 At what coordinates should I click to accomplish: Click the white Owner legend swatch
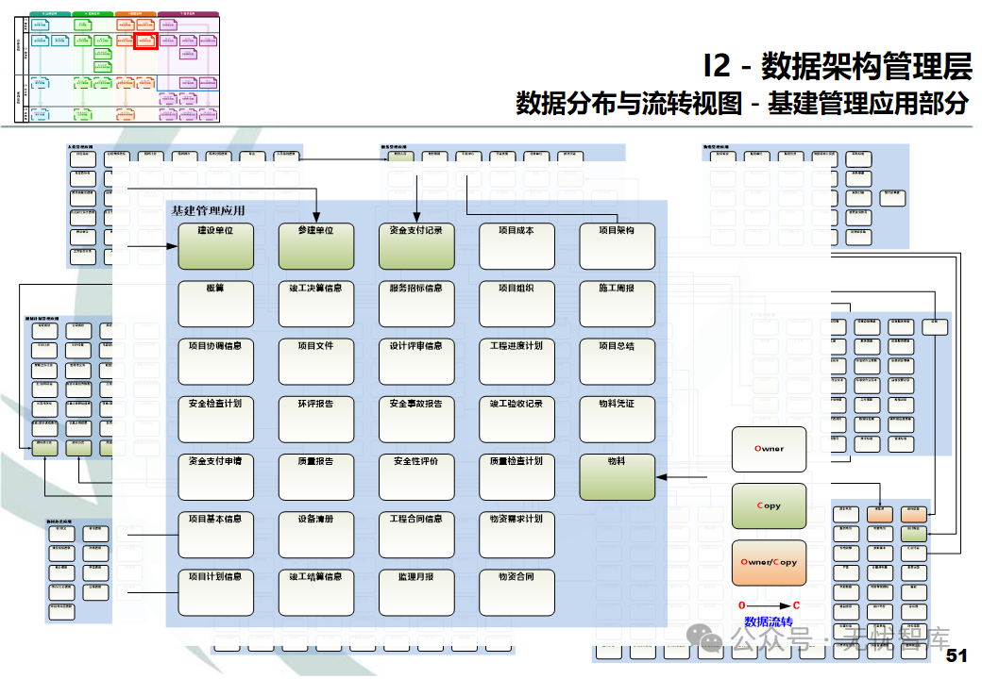pyautogui.click(x=769, y=450)
